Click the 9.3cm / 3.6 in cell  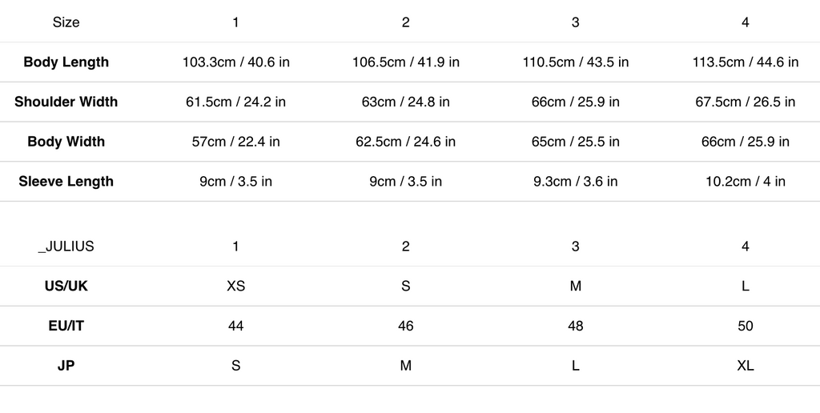pyautogui.click(x=575, y=182)
